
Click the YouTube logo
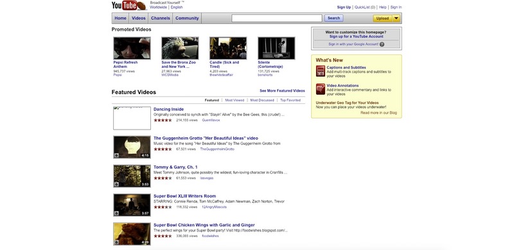(x=129, y=6)
